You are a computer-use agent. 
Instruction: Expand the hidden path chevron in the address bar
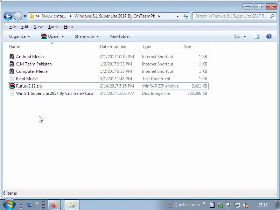click(37, 16)
